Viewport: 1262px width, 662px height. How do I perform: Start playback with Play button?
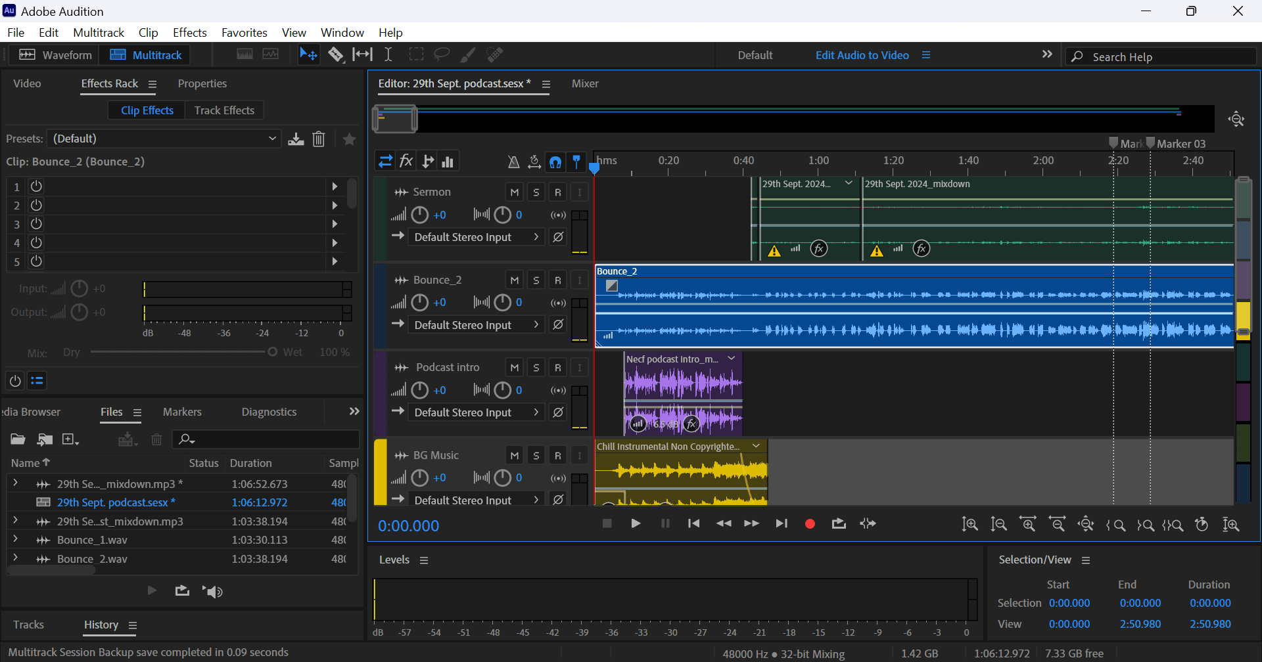tap(636, 523)
